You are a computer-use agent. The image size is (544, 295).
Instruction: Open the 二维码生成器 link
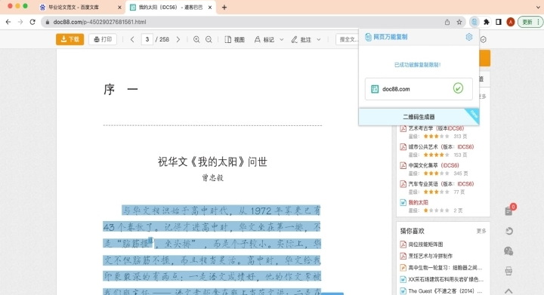point(419,117)
